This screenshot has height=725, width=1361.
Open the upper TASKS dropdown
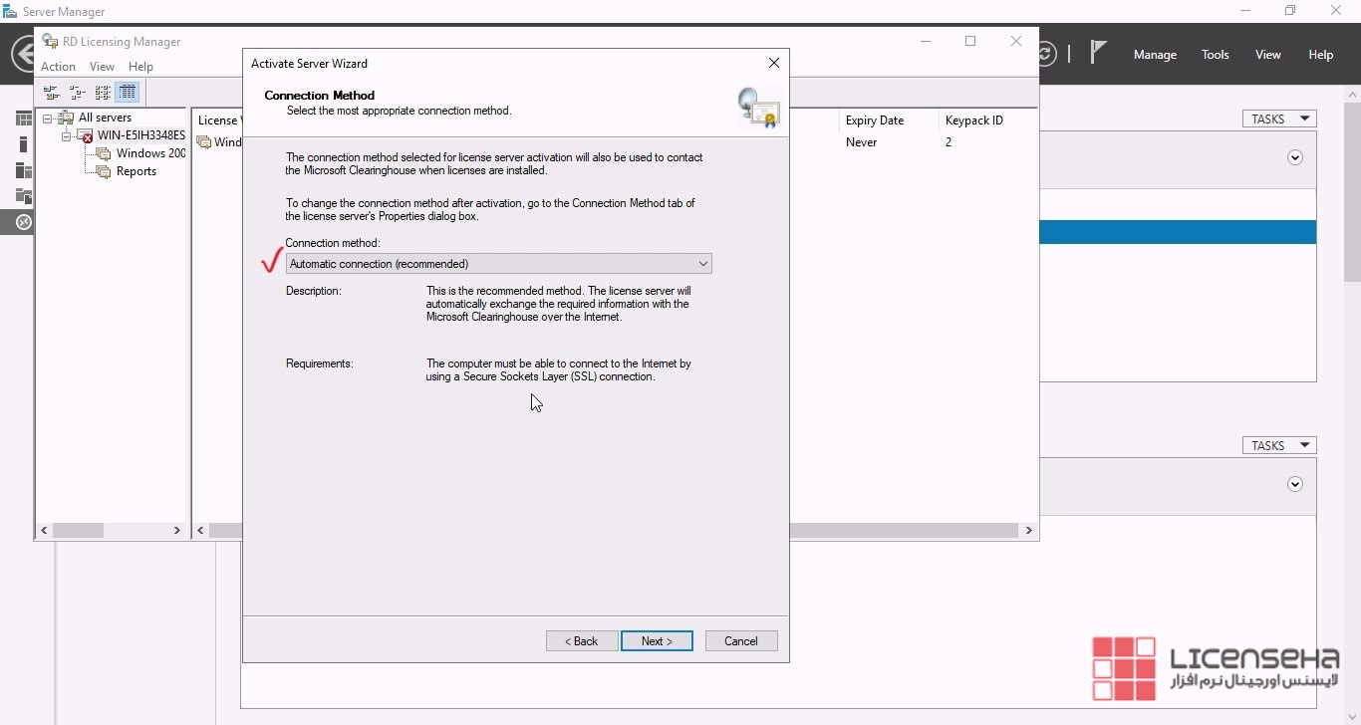coord(1279,119)
